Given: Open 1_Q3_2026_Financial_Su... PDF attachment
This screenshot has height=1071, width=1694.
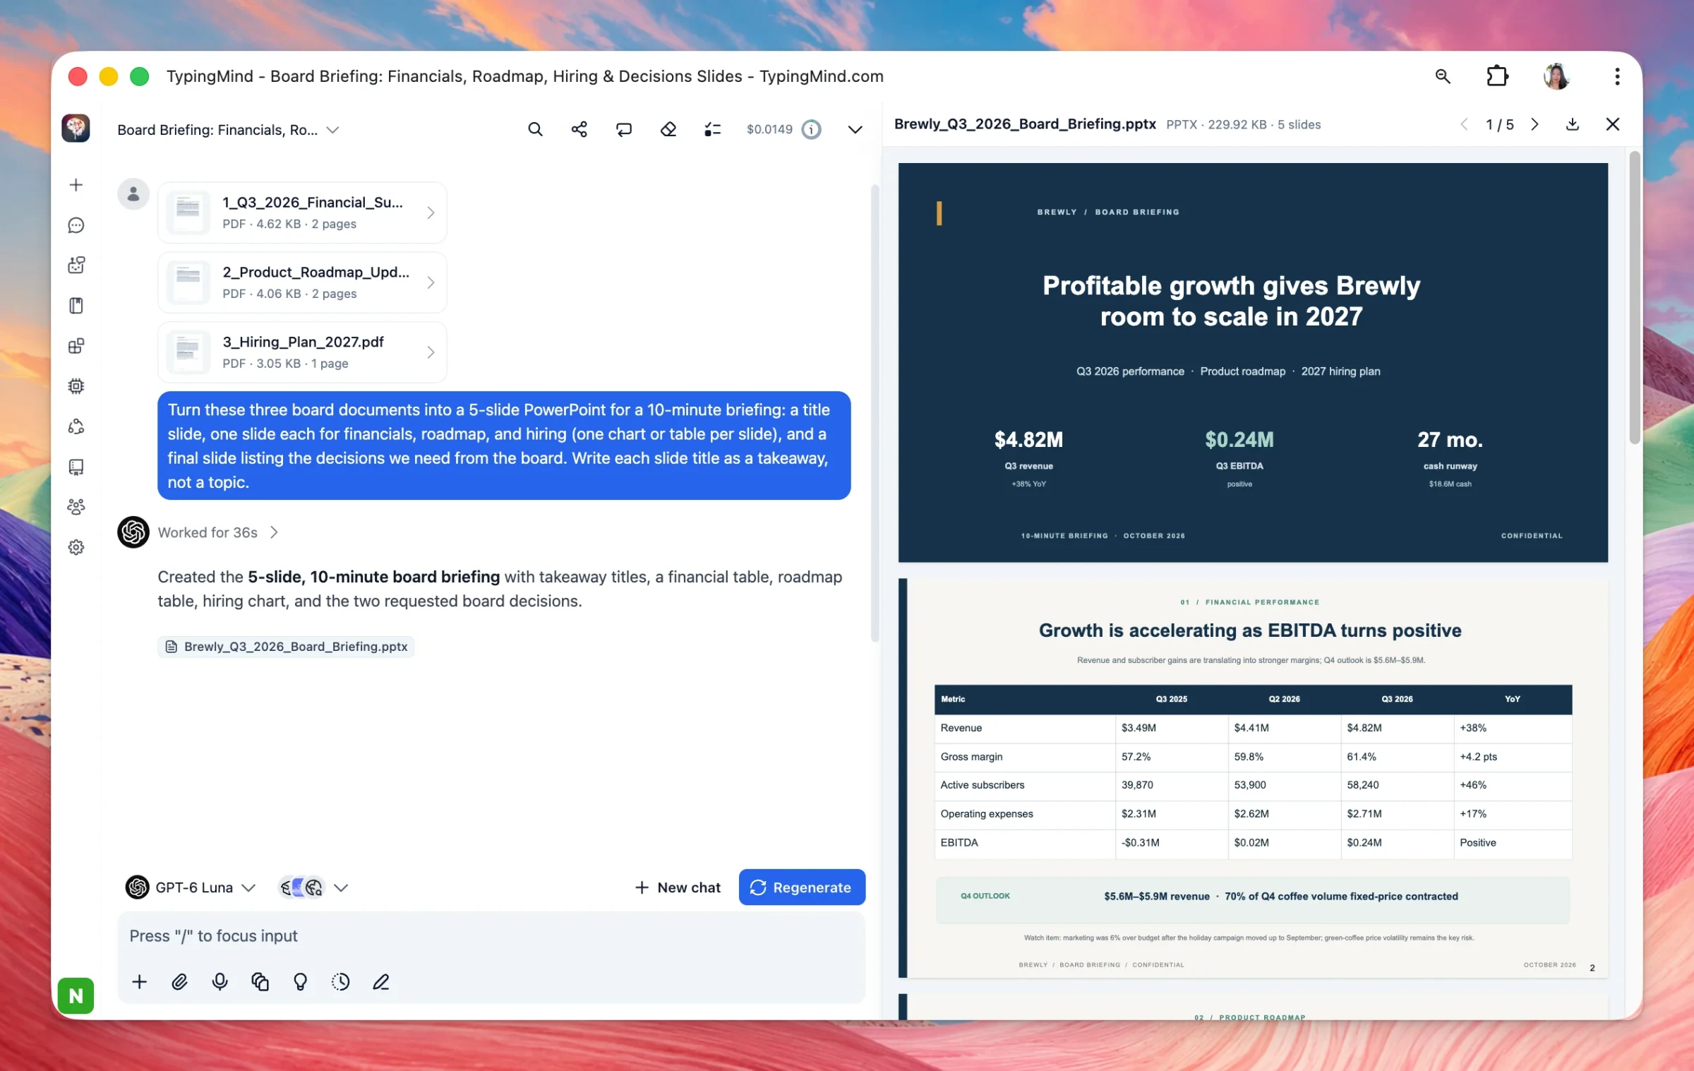Looking at the screenshot, I should tap(302, 213).
